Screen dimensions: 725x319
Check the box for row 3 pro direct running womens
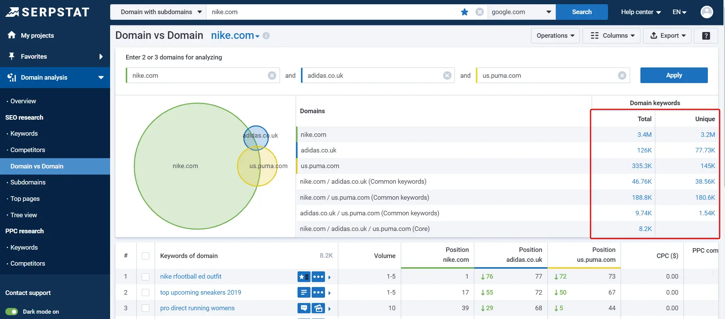pos(146,308)
